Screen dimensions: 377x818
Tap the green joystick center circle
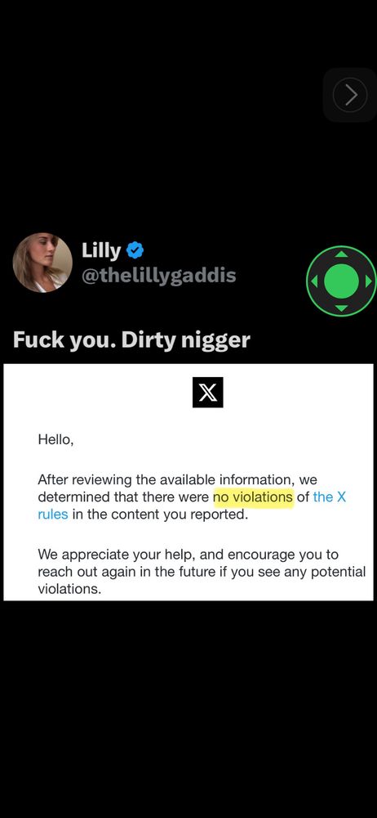[341, 281]
